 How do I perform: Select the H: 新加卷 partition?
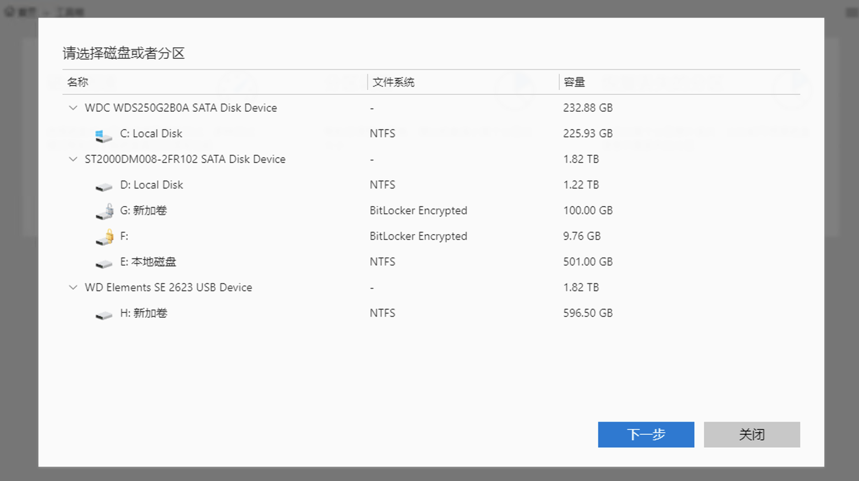pyautogui.click(x=143, y=313)
